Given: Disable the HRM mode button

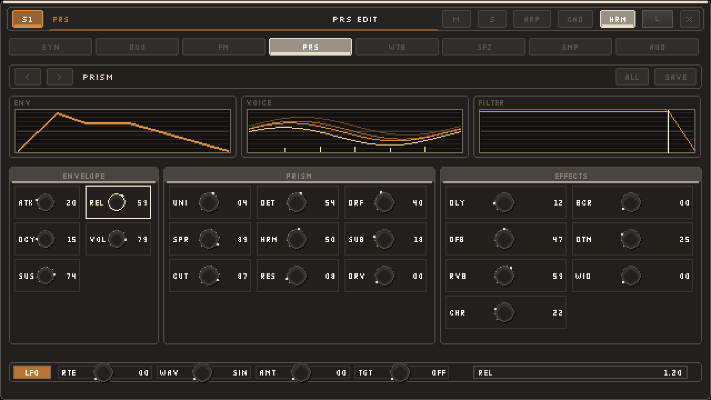Looking at the screenshot, I should click(x=618, y=19).
